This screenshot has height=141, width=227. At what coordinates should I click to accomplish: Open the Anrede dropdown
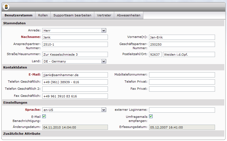tap(74, 31)
